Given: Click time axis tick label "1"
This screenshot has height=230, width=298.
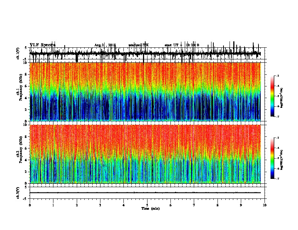Looking at the screenshot, I should (x=53, y=205).
